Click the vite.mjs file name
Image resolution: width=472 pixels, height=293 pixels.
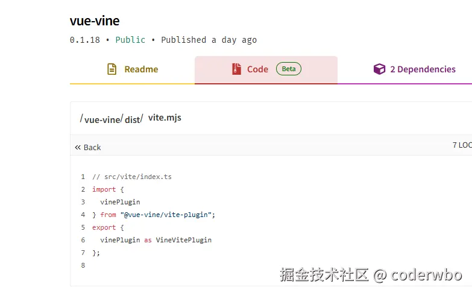(x=165, y=118)
